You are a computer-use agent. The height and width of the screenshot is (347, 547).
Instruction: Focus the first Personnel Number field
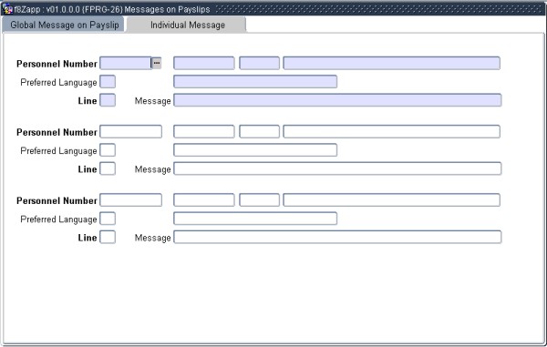click(x=126, y=63)
